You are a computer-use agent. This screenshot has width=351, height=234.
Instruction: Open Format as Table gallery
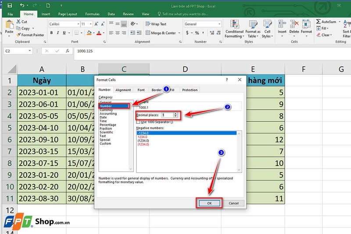(x=253, y=29)
